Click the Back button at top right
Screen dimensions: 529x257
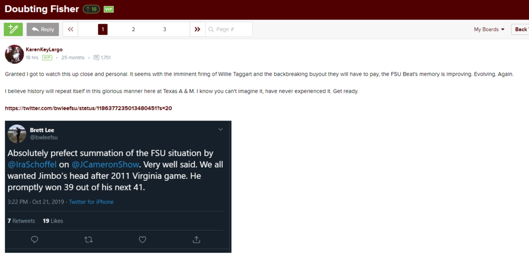521,30
